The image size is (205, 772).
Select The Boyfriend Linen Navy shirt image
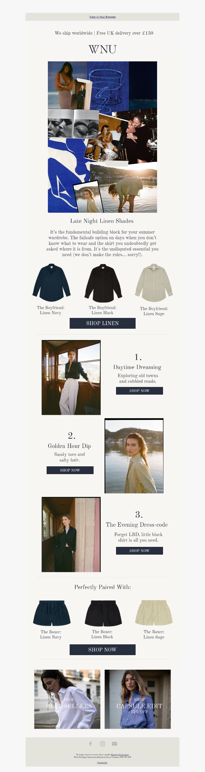pos(51,282)
